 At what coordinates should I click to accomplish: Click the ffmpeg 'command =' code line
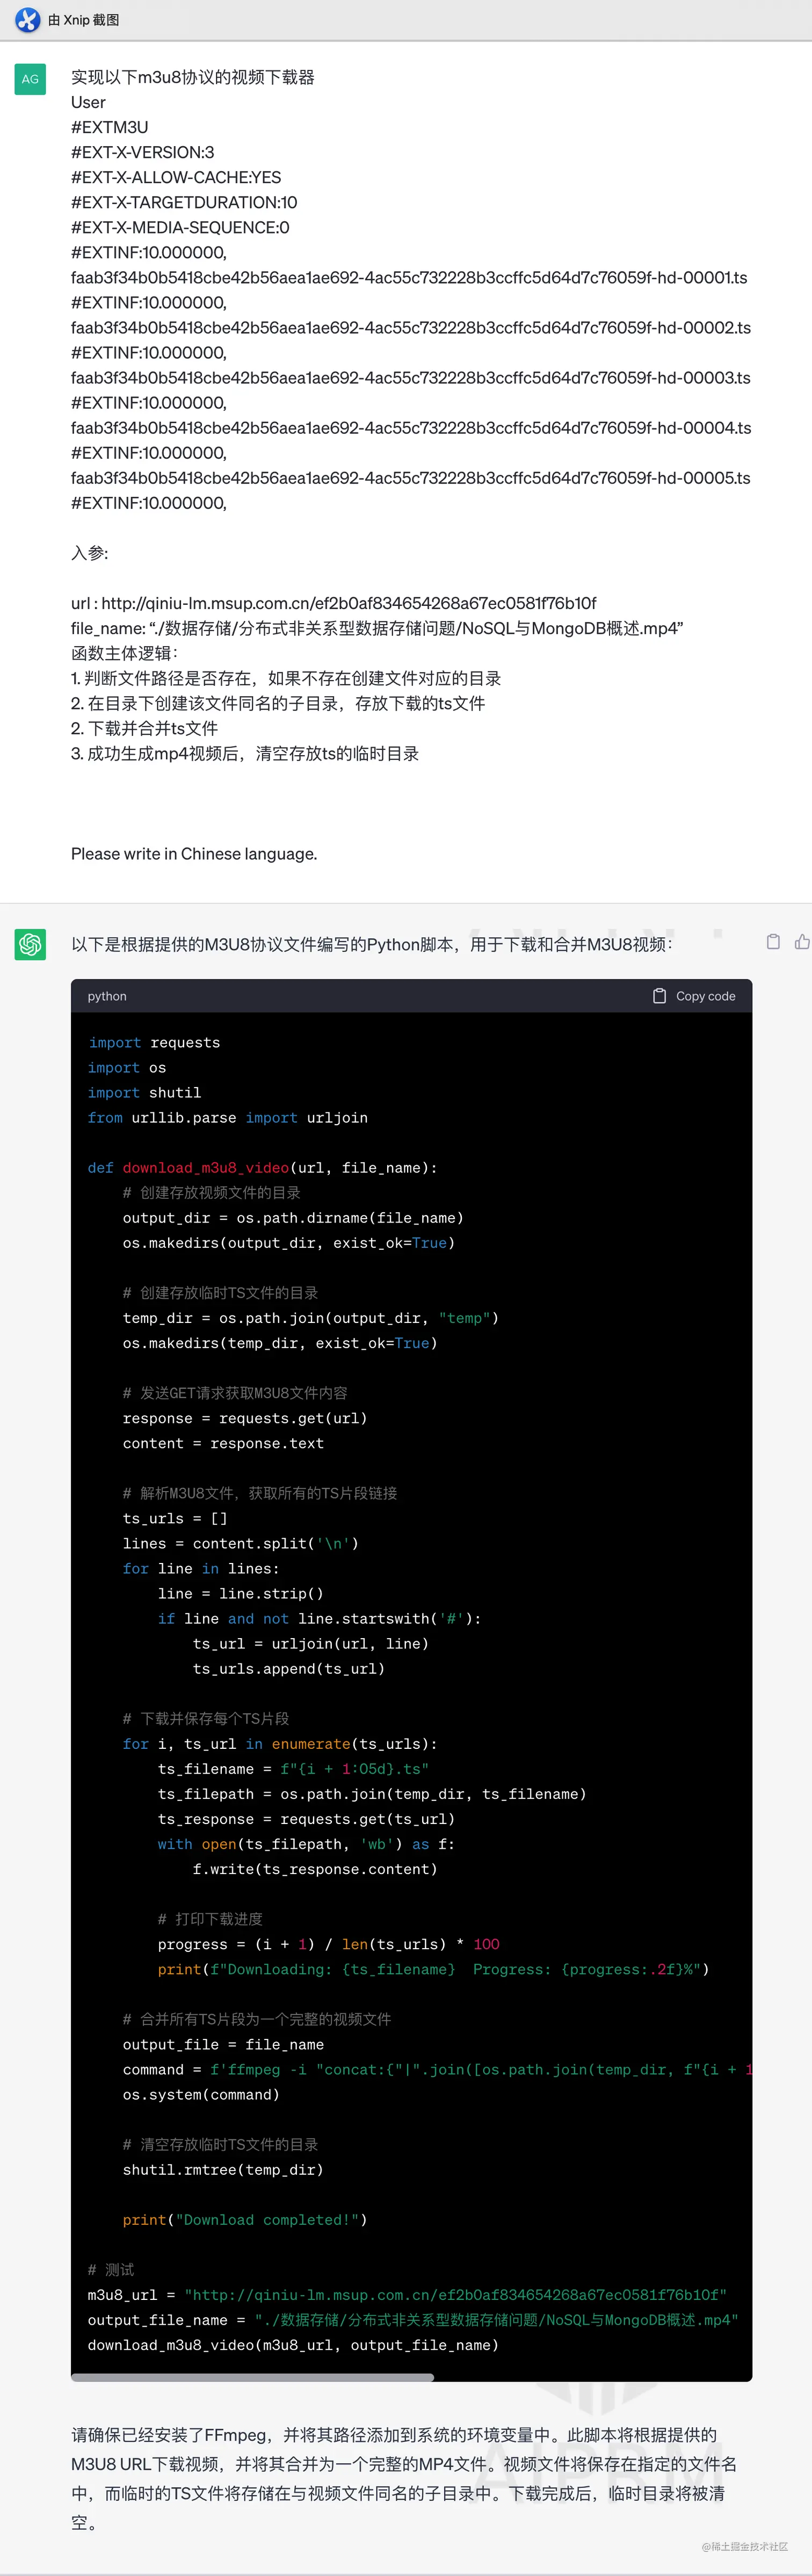(437, 2069)
